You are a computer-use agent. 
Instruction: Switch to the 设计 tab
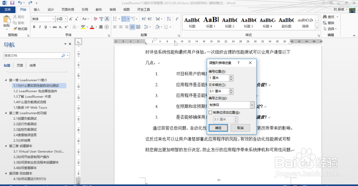click(x=51, y=10)
